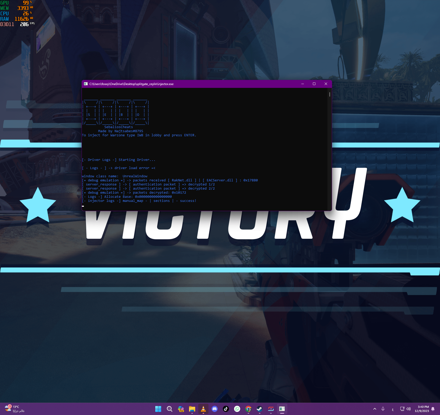This screenshot has height=415, width=440.
Task: Click the RAM 11626 MB overlay reading
Action: [x=17, y=19]
